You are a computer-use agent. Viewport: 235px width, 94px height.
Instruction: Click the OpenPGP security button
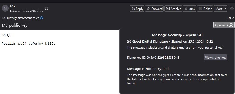pyautogui.click(x=224, y=25)
